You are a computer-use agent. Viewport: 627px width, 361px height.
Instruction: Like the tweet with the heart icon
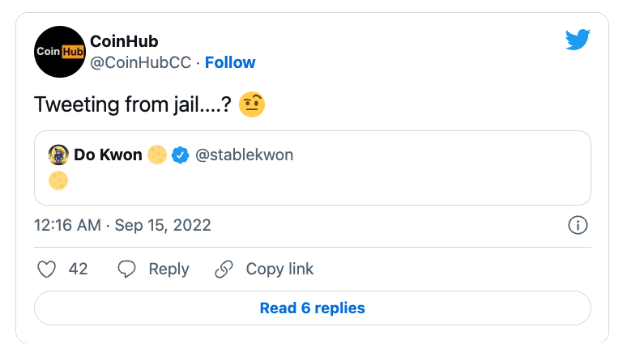46,270
